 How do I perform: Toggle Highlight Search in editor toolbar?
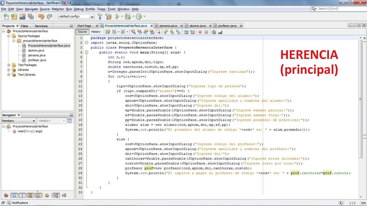pos(152,32)
